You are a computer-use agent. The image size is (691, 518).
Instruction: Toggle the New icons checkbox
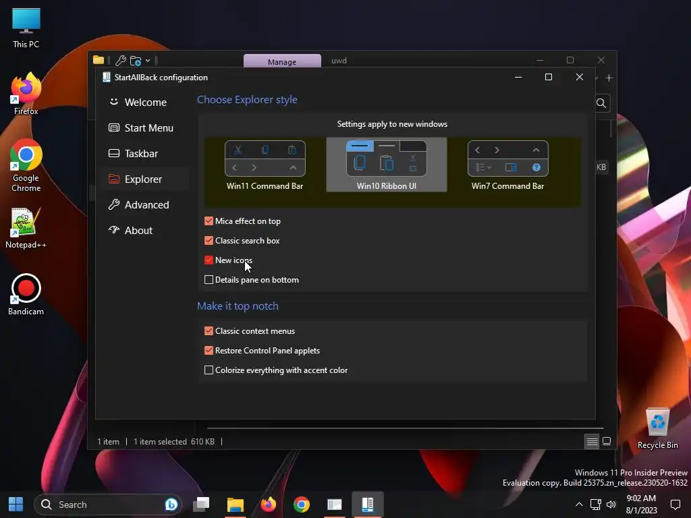click(209, 260)
